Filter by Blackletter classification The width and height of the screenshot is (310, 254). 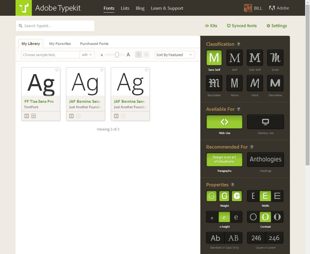pyautogui.click(x=214, y=83)
